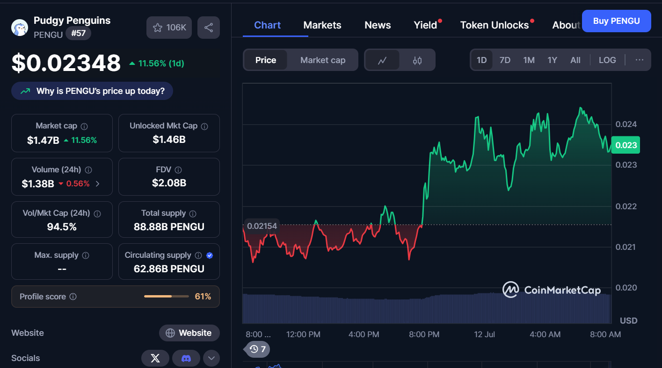This screenshot has height=368, width=662.
Task: Open the chart more options ellipsis
Action: (640, 60)
